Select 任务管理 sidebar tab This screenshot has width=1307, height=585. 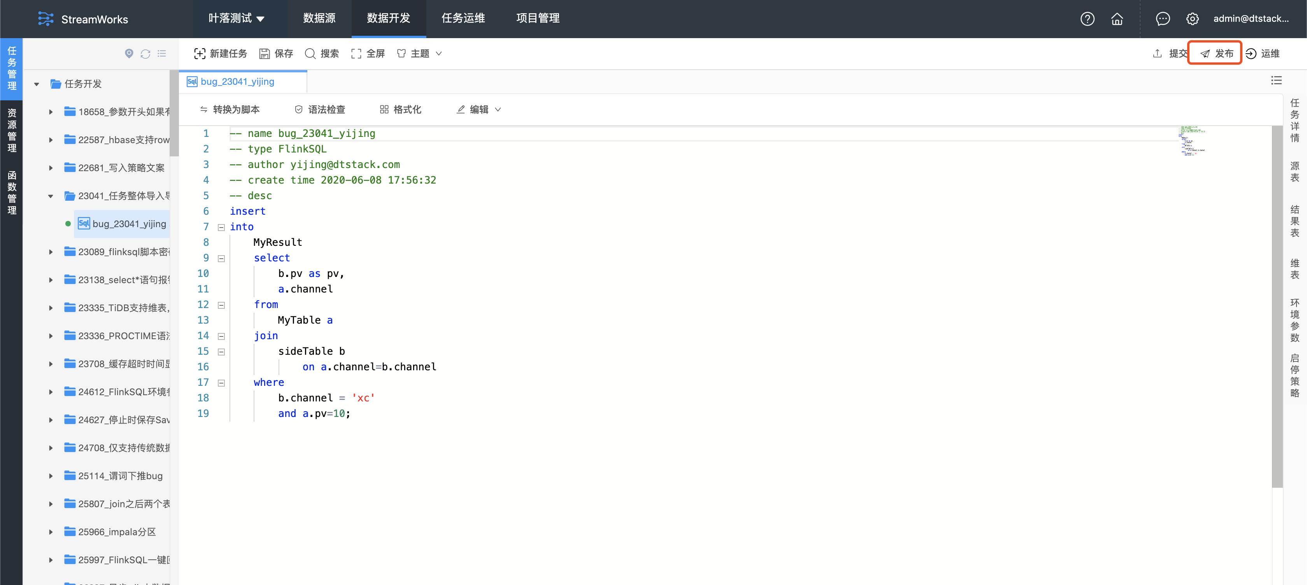pyautogui.click(x=12, y=68)
